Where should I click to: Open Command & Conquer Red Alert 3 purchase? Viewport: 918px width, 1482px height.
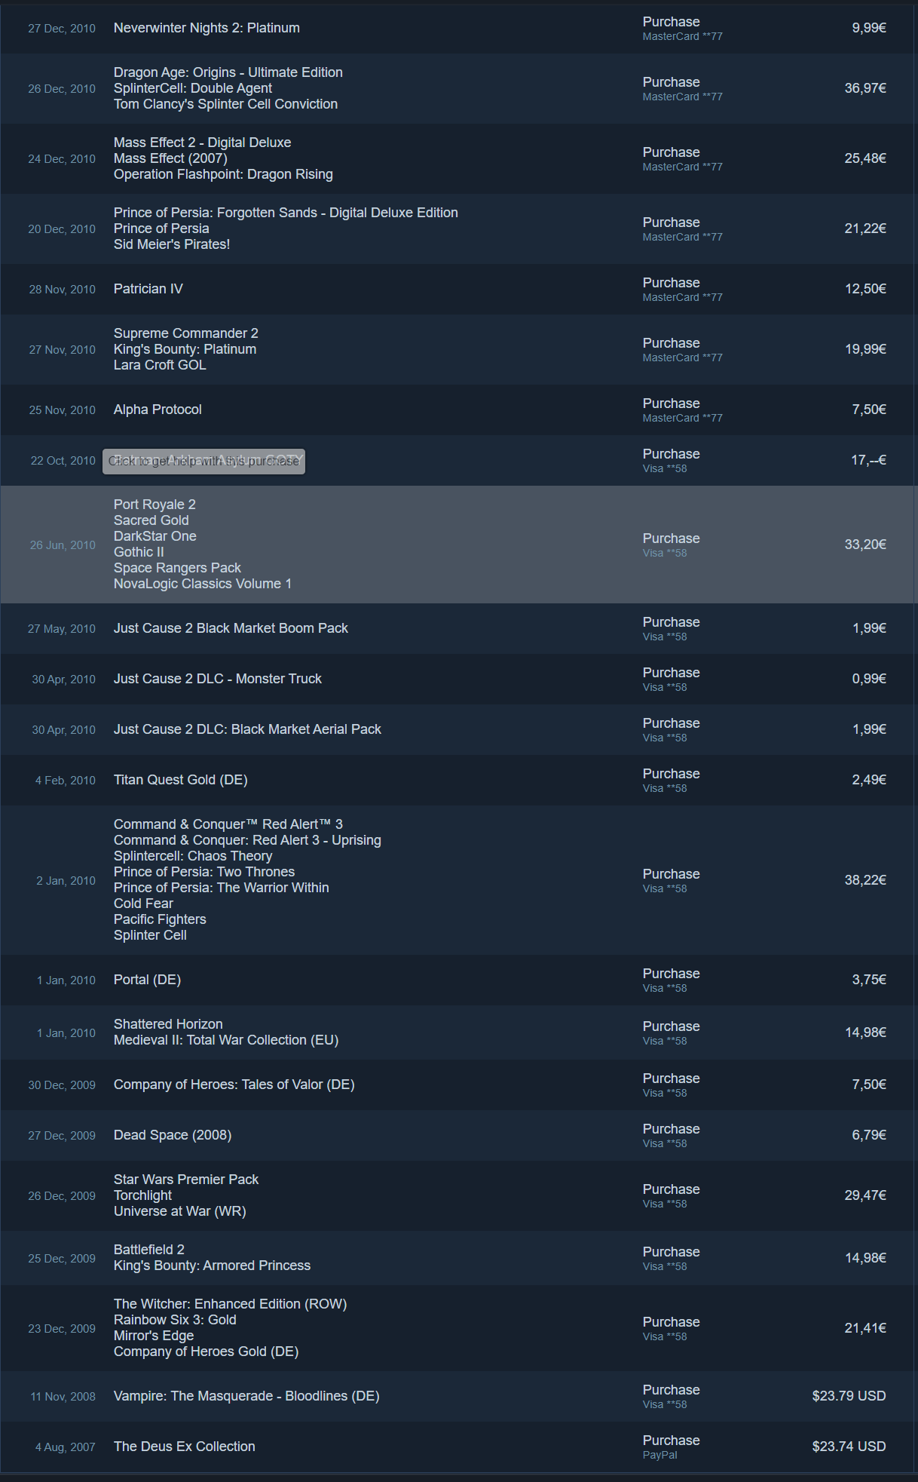pyautogui.click(x=458, y=880)
